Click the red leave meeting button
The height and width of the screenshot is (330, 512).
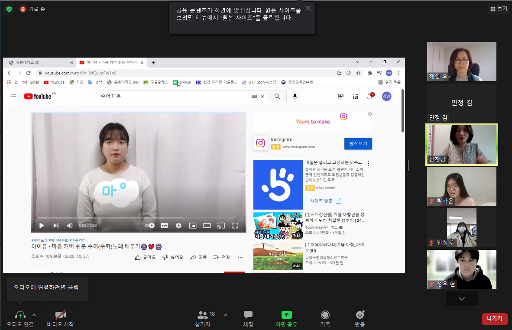(494, 319)
